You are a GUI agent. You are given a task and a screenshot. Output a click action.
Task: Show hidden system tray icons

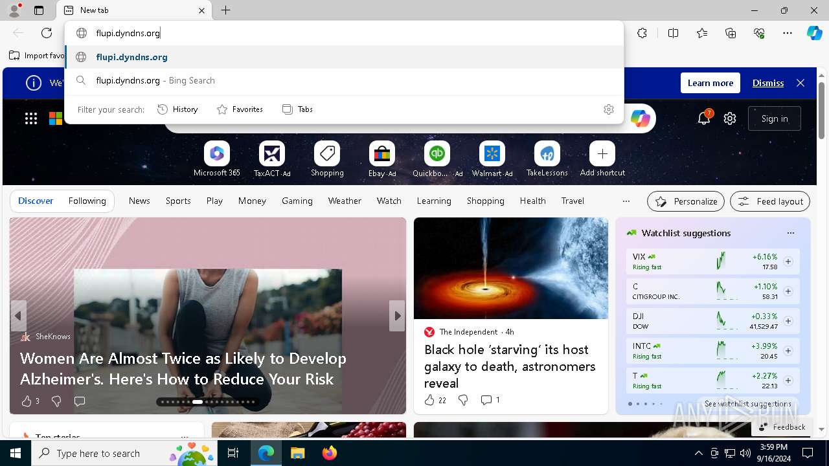click(698, 453)
